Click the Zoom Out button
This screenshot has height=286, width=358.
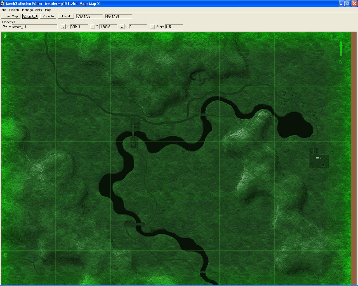[30, 16]
